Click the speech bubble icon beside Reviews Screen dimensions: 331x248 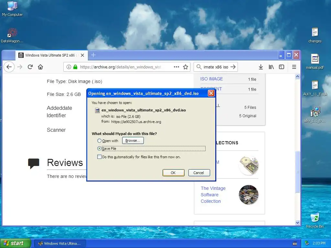click(34, 163)
